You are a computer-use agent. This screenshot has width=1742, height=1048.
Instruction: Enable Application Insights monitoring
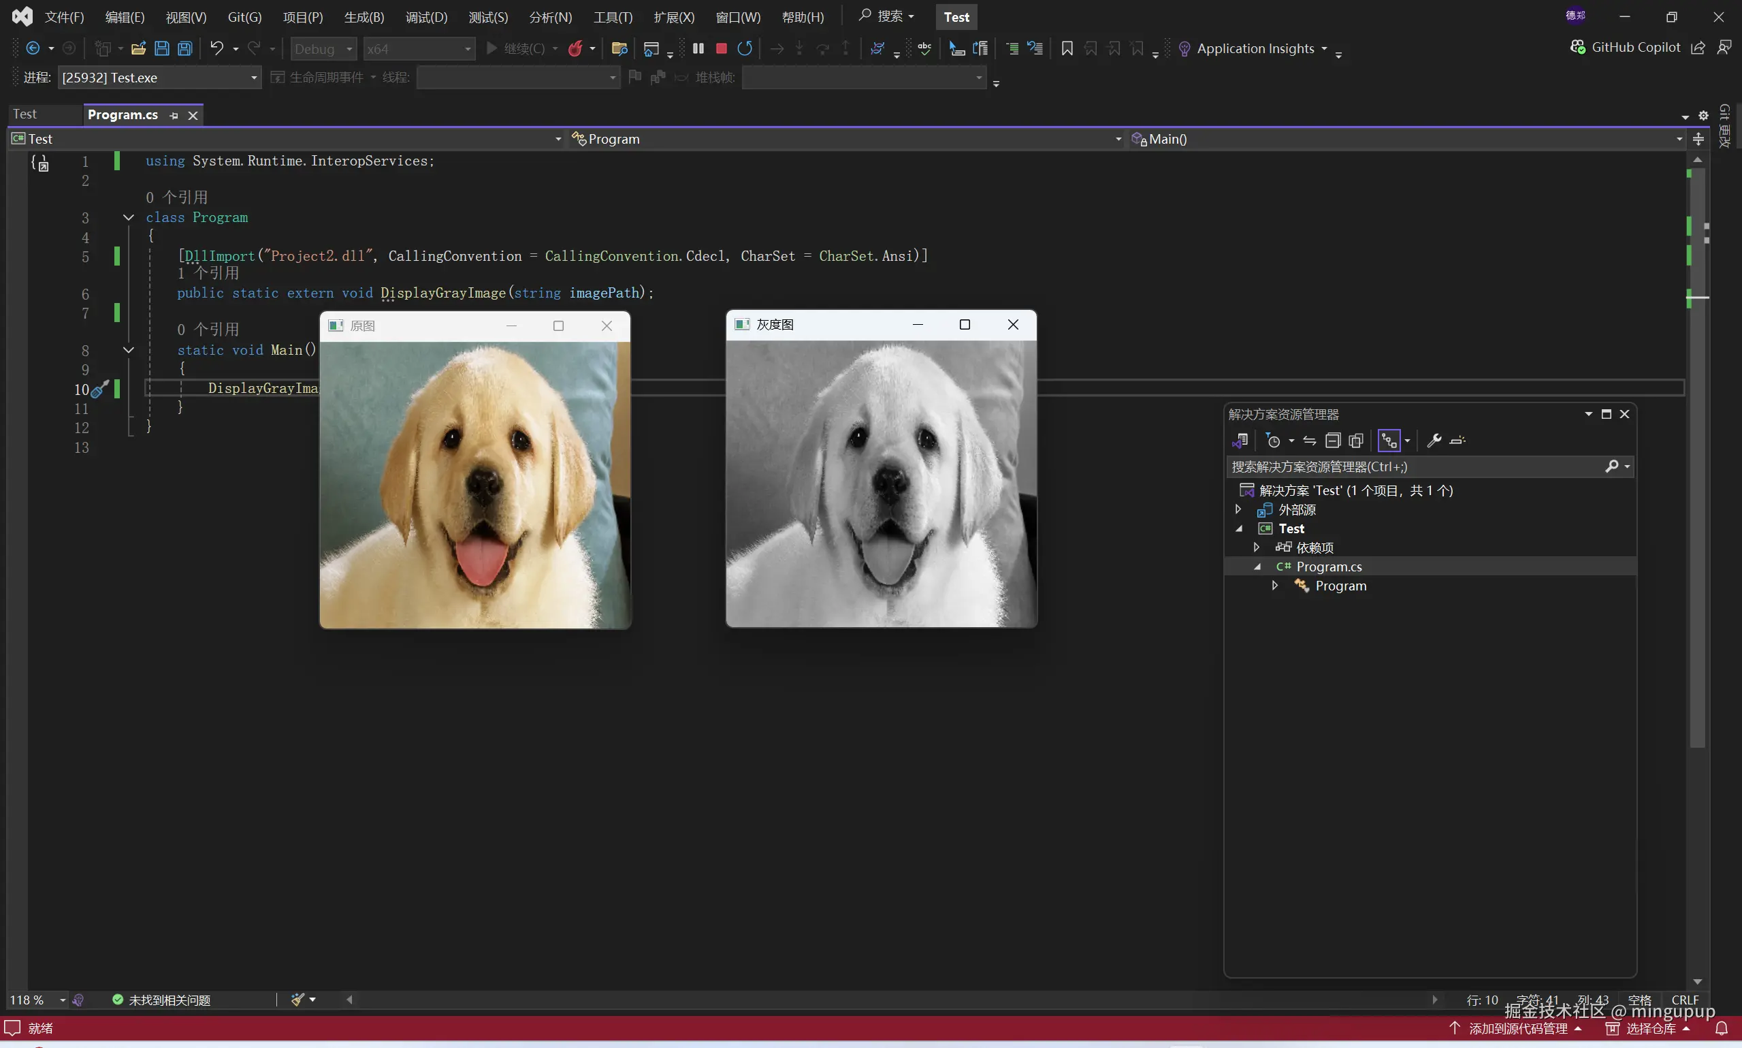pos(1256,48)
